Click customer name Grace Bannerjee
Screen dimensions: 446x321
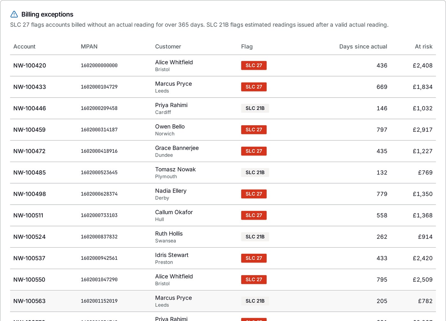(x=177, y=148)
